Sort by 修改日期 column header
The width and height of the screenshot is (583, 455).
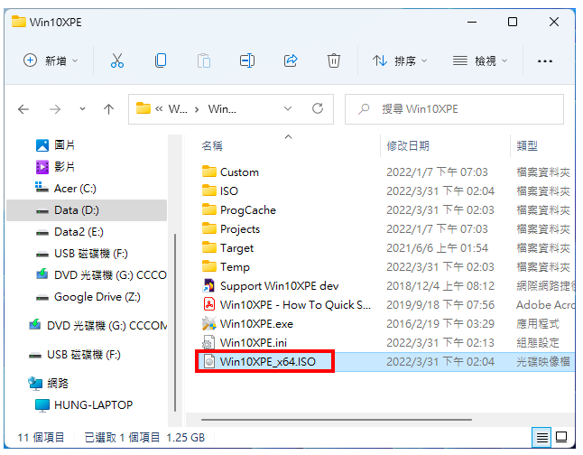(x=408, y=146)
